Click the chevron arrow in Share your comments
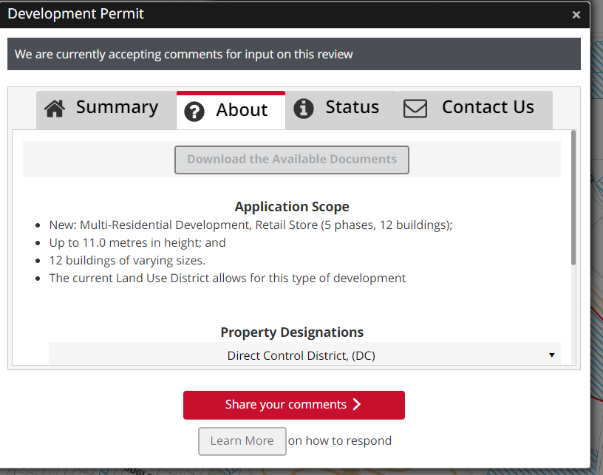Viewport: 603px width, 475px height. (x=357, y=404)
